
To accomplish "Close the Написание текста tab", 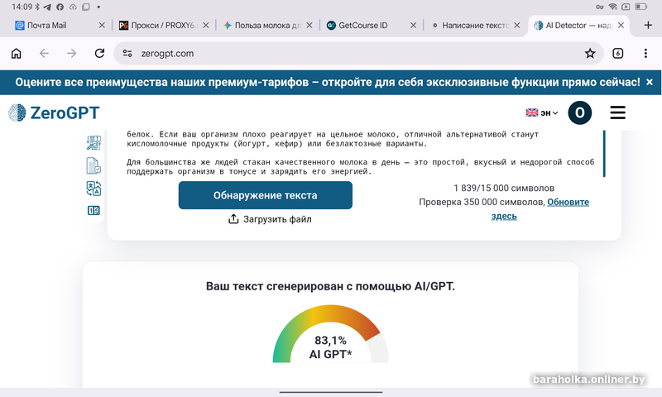I will pos(516,26).
